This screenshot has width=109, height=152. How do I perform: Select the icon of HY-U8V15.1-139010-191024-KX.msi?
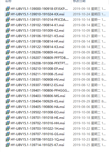click(x=8, y=14)
